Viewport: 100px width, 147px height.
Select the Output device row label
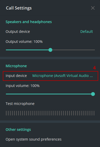(18, 32)
